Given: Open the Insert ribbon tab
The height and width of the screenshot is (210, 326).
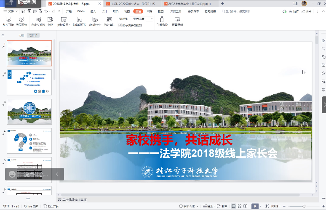Looking at the screenshot, I should (93, 11).
